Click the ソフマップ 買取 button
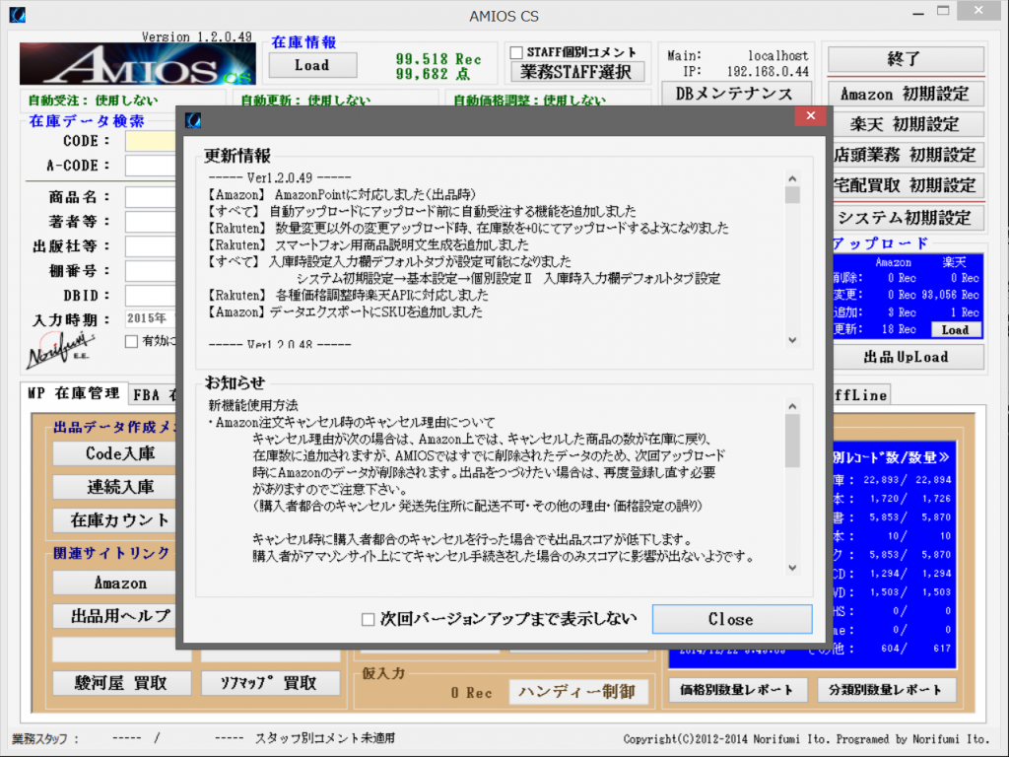The width and height of the screenshot is (1009, 757). [270, 682]
